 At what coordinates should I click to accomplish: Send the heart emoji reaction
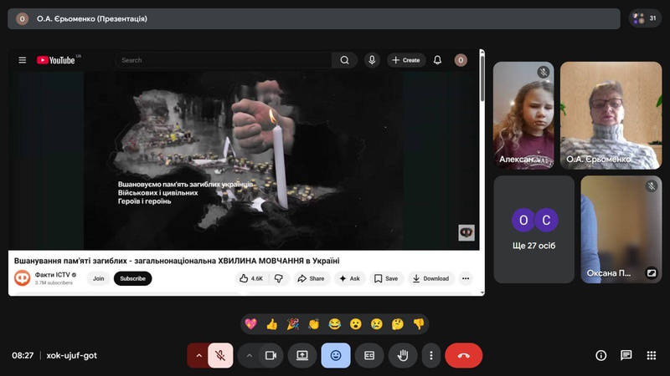(x=250, y=324)
